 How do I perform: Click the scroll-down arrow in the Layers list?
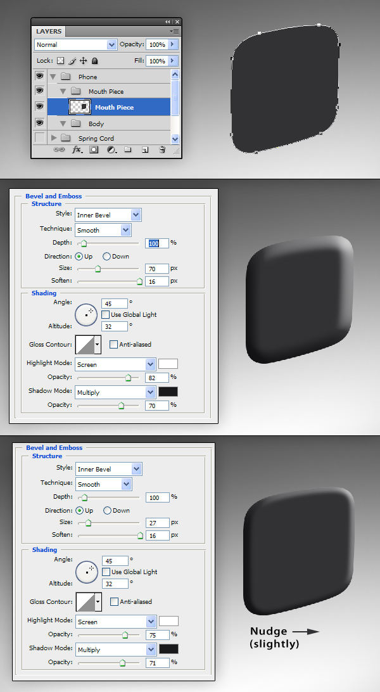[175, 139]
